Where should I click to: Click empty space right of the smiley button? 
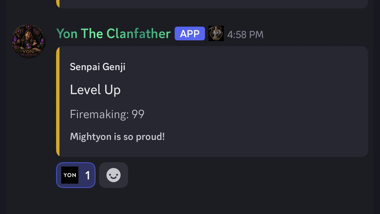(x=247, y=175)
